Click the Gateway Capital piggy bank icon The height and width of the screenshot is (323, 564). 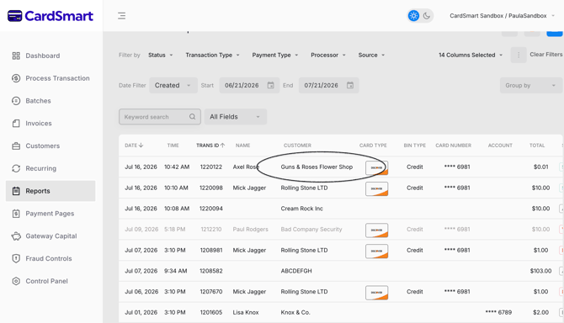pyautogui.click(x=16, y=236)
